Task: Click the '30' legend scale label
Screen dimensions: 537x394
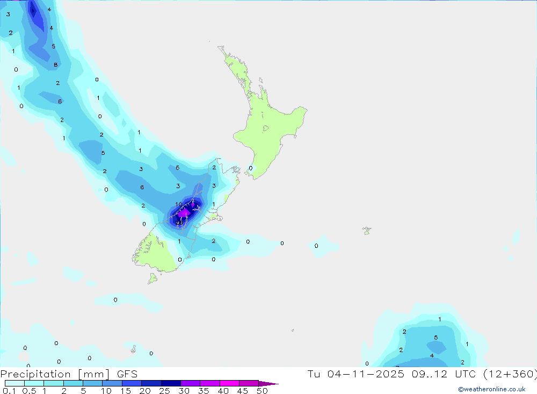Action: pos(184,391)
